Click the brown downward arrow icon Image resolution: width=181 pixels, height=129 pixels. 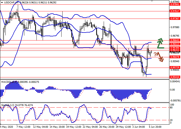(161, 57)
